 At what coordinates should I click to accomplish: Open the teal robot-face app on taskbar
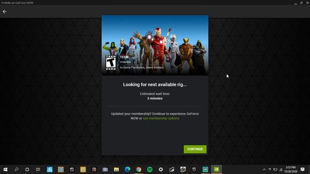[x=205, y=169]
